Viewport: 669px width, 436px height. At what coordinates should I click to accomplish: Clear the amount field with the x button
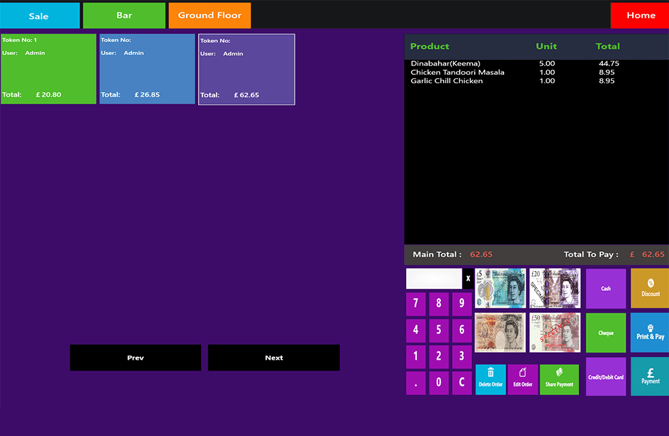468,279
